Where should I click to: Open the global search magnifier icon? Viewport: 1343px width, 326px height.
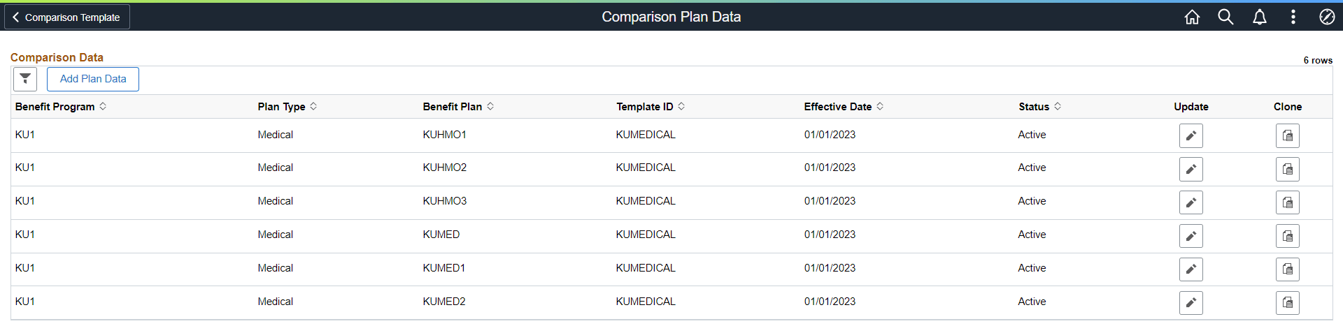1225,17
